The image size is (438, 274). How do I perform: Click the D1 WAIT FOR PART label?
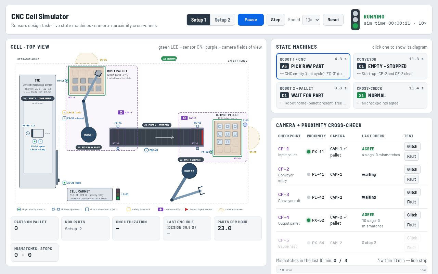[191, 160]
